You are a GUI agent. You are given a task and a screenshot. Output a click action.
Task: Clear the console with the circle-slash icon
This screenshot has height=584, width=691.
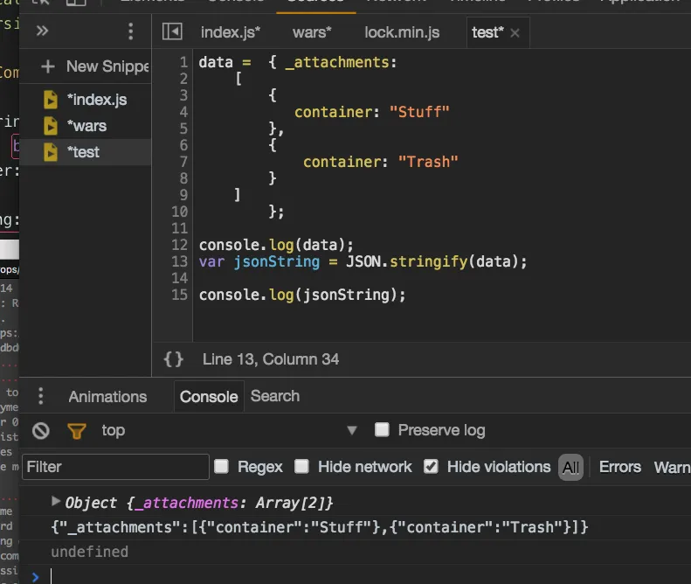coord(41,430)
